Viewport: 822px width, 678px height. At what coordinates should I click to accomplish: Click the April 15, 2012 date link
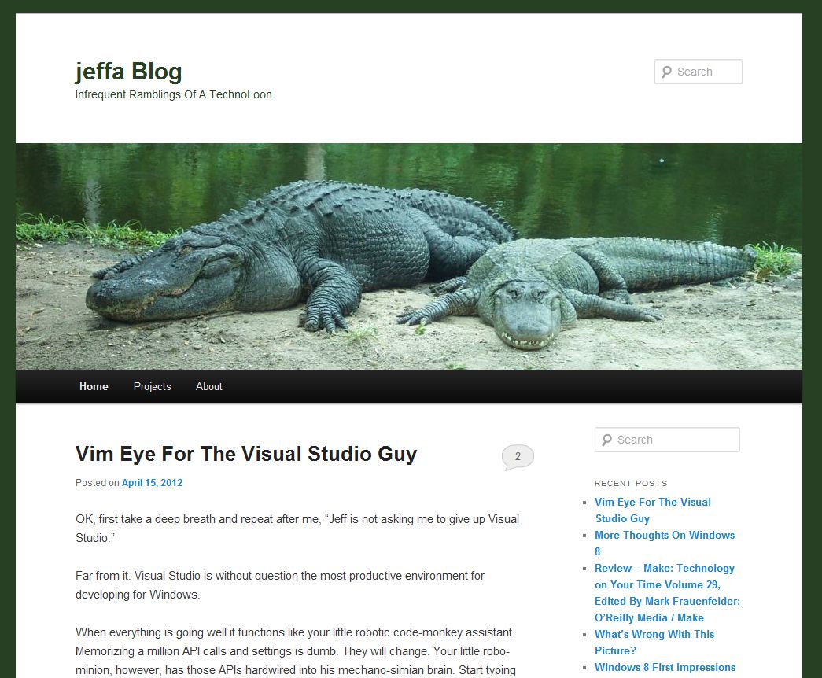click(x=152, y=483)
